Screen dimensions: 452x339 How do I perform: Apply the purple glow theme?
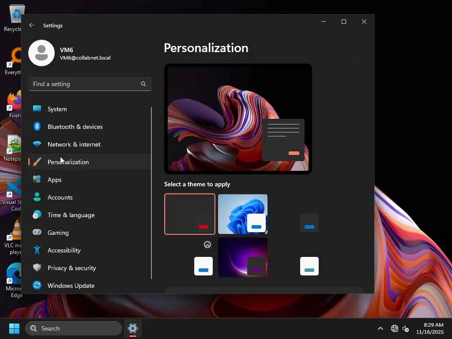(243, 257)
